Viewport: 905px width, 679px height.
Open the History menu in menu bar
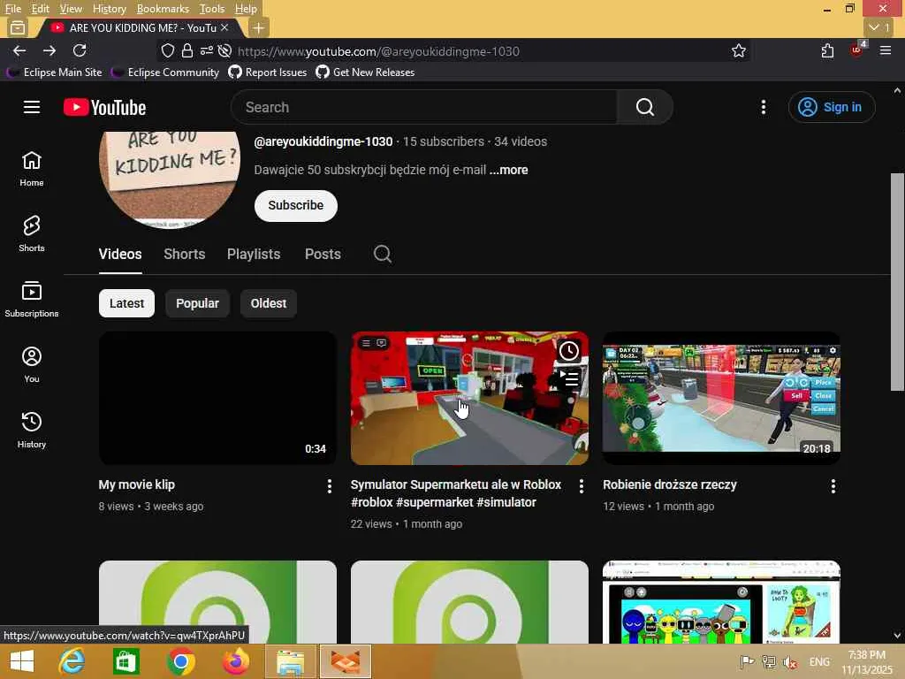click(109, 9)
